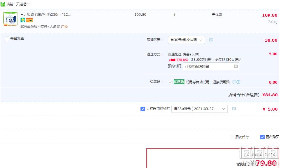This screenshot has height=168, width=281.
Task: Click the comment icon beside coupon dropdown
Action: [x=234, y=109]
